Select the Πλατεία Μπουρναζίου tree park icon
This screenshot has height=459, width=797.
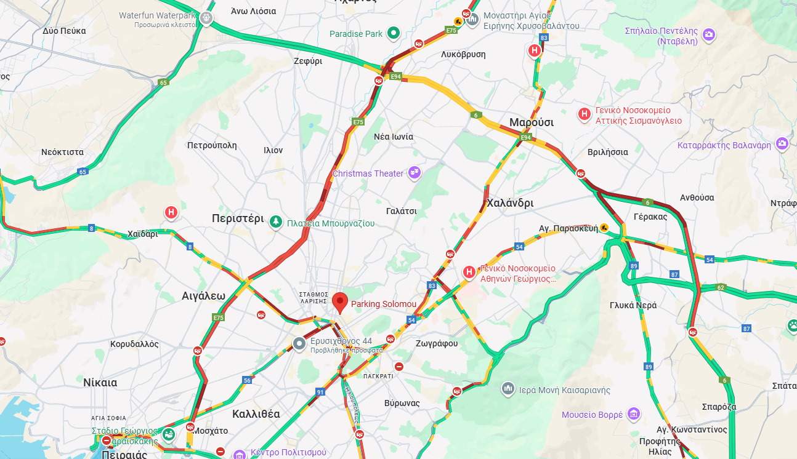pyautogui.click(x=277, y=222)
